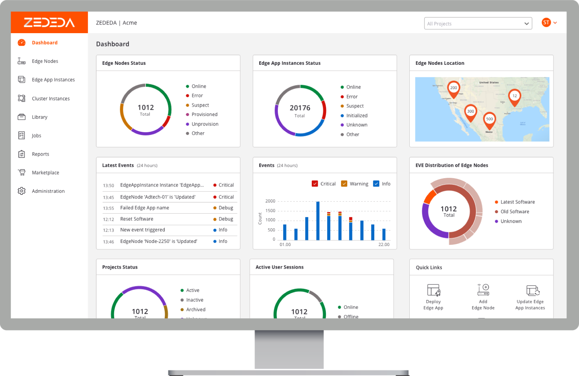
Task: Click the chevron arrow in All Projects box
Action: coord(526,24)
